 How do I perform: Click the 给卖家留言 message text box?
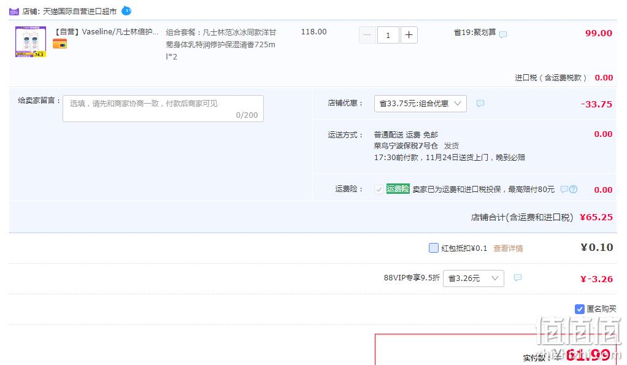[163, 109]
